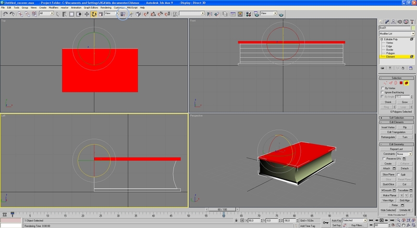Viewport: 417px width, 228px height.
Task: Open the named selection sets dropdown
Action: tap(192, 13)
